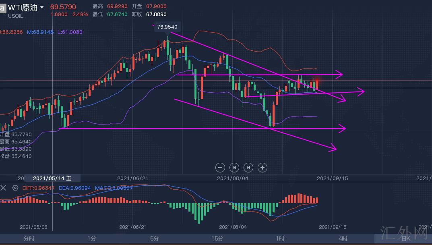Select the 日K daily candlestick tab
Viewport: 432px width, 245px height.
click(405, 239)
